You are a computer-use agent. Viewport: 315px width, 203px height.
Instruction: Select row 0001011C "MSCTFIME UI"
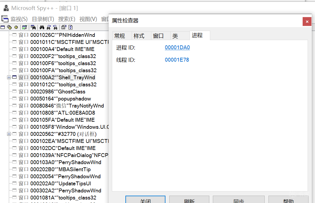pyautogui.click(x=64, y=42)
